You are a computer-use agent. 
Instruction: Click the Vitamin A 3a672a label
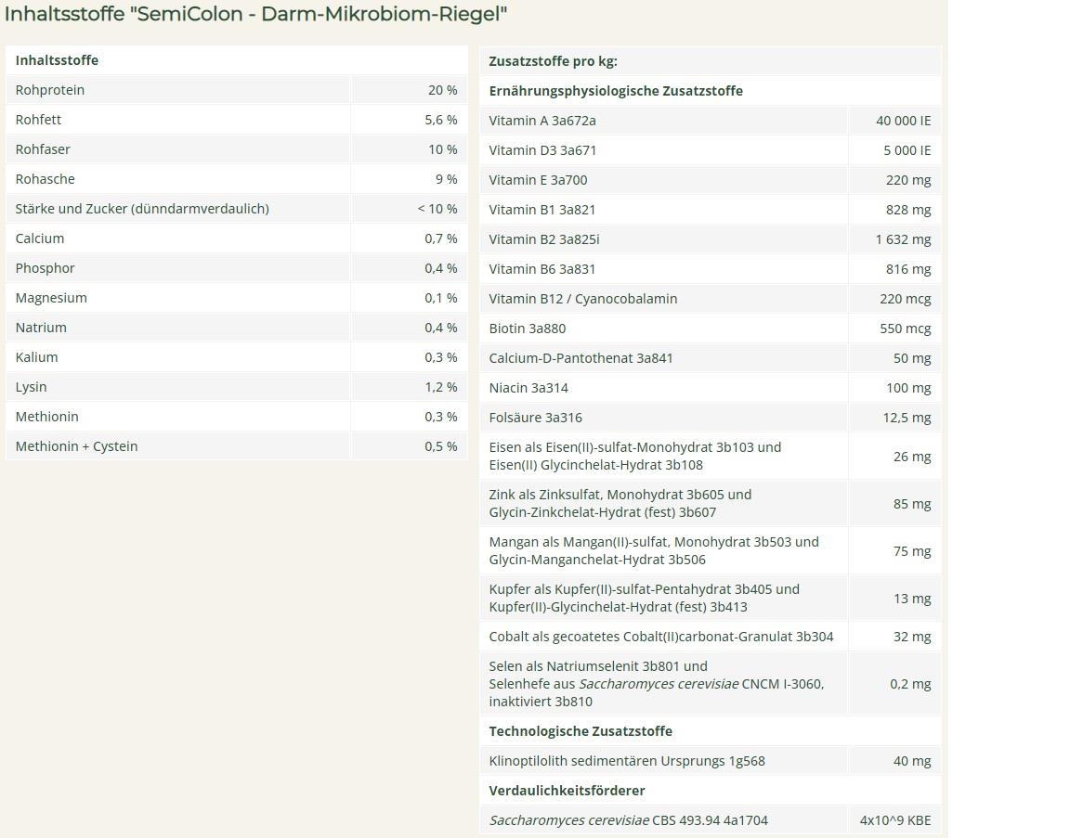click(x=542, y=120)
